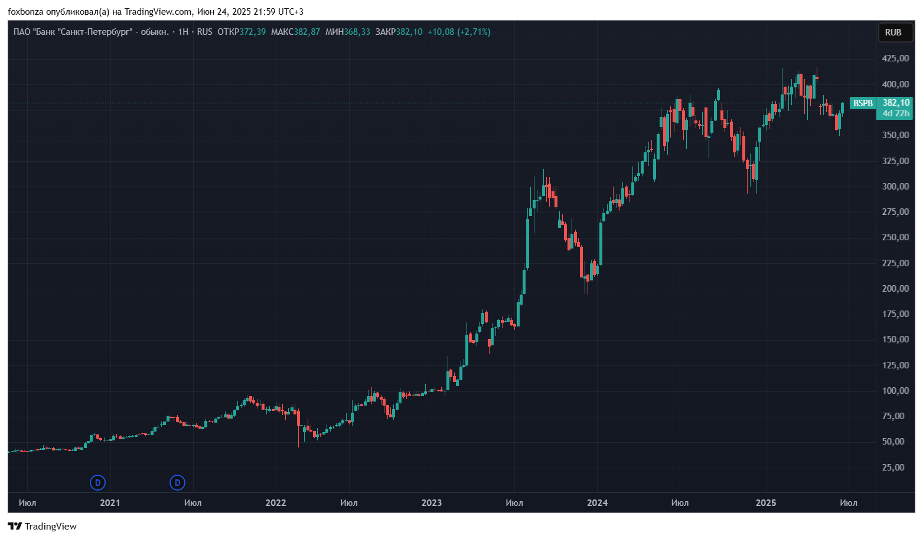923x539 pixels.
Task: Click the RUS exchange label in header
Action: pos(204,32)
